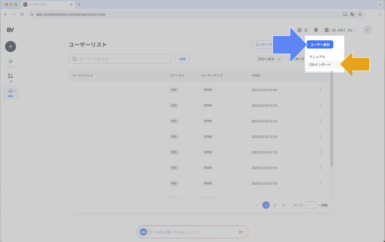The height and width of the screenshot is (242, 385).
Task: Click the 検索 button
Action: 182,59
